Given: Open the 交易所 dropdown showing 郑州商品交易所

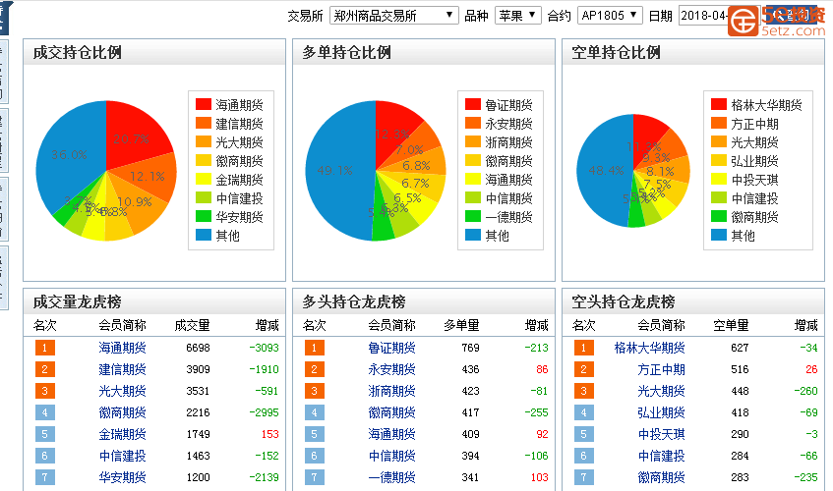Looking at the screenshot, I should [x=393, y=16].
